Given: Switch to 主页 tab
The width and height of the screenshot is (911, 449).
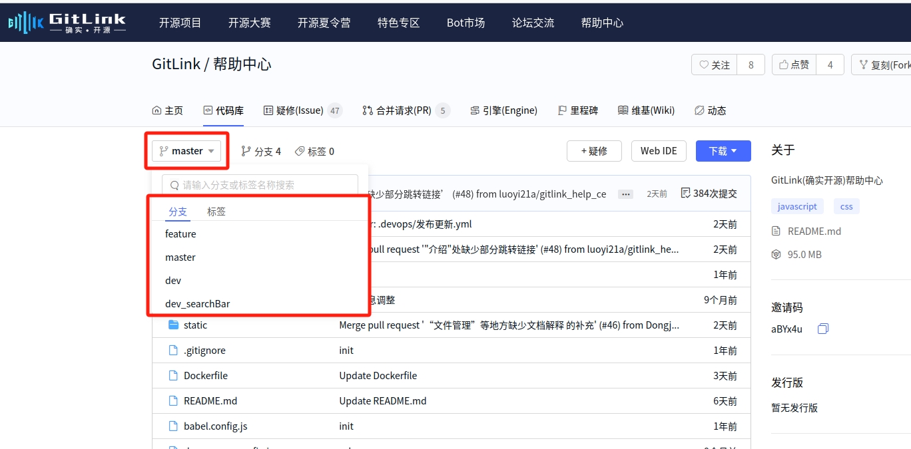Looking at the screenshot, I should point(168,110).
